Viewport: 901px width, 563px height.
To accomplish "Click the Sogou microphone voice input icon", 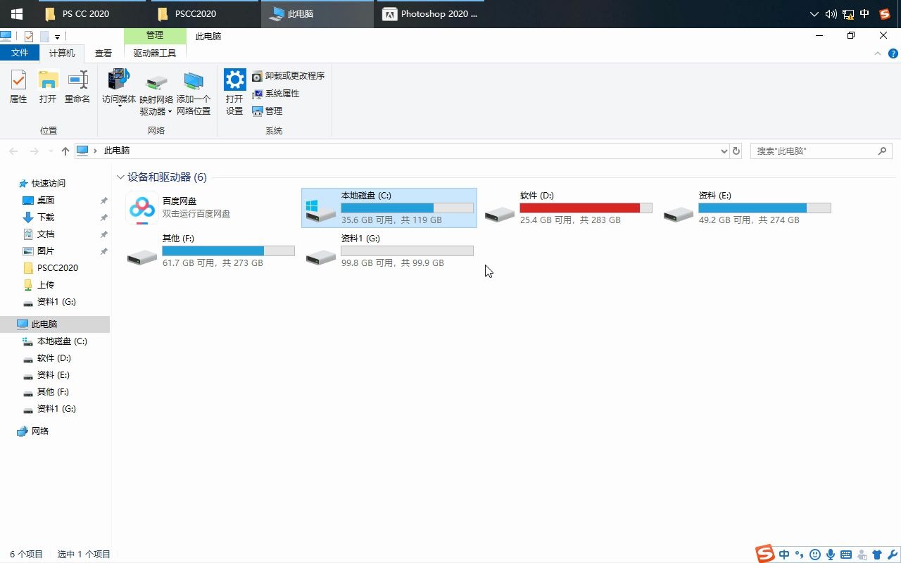I will coord(831,555).
